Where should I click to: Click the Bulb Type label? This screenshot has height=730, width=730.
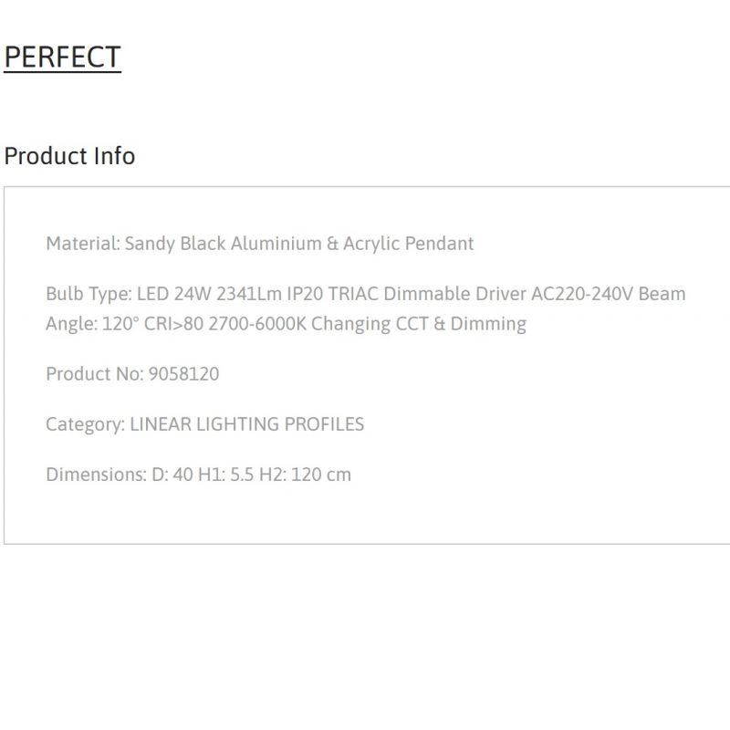click(x=89, y=294)
